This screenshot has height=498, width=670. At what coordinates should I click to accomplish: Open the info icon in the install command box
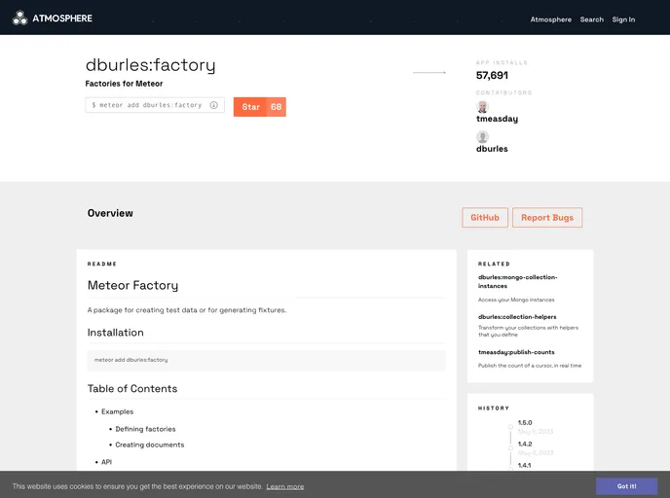[213, 105]
